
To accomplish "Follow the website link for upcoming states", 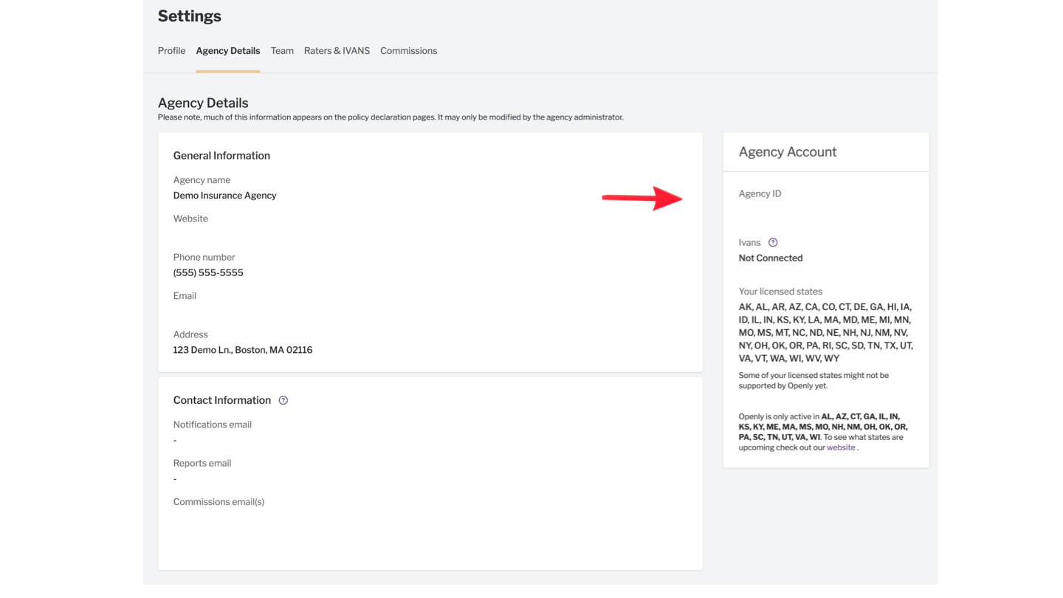I will pyautogui.click(x=840, y=447).
